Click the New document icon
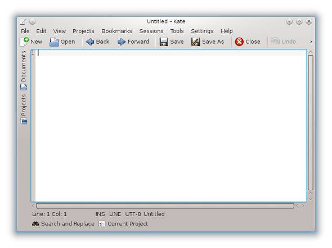This screenshot has width=332, height=248. [x=24, y=42]
